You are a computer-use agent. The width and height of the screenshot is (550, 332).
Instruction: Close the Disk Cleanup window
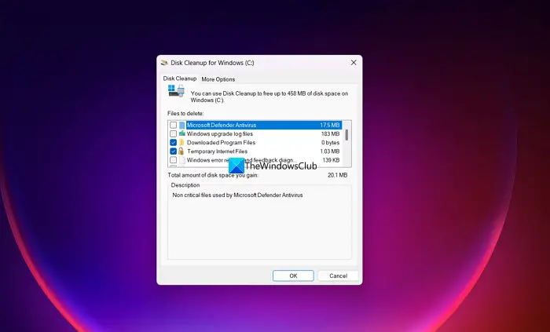[x=354, y=63]
